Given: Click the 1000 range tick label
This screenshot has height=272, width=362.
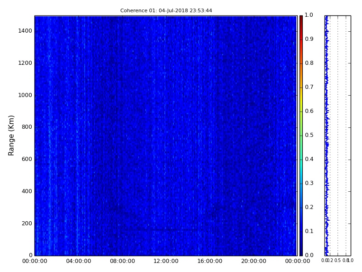Looking at the screenshot, I should point(25,95).
